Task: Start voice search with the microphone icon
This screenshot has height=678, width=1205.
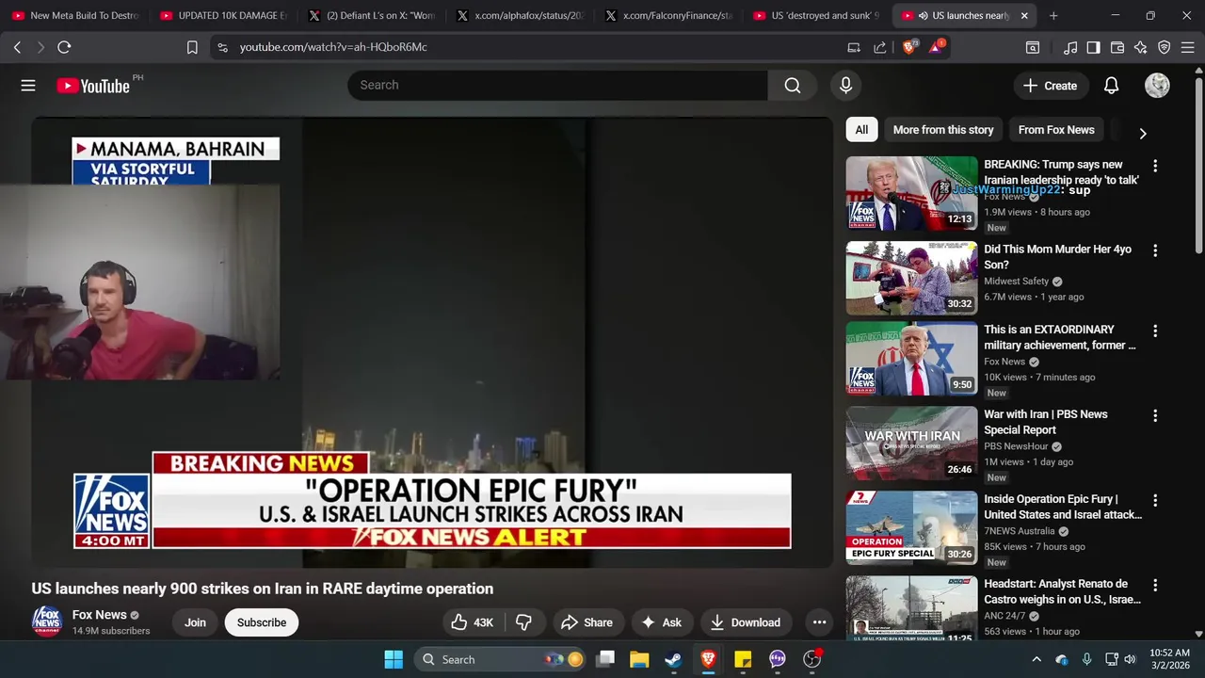Action: 845,86
